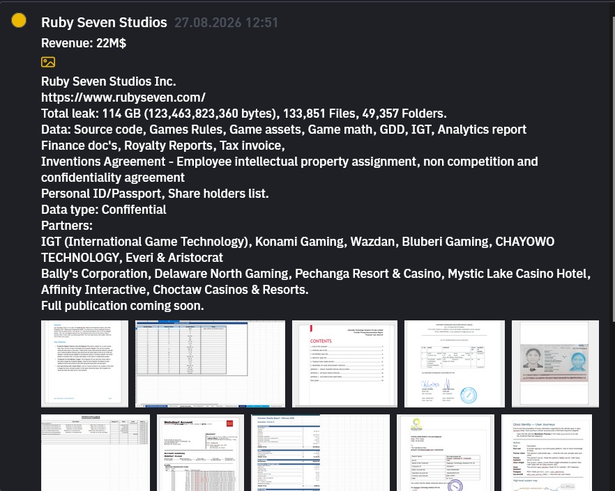Select the Partners: label

click(67, 226)
